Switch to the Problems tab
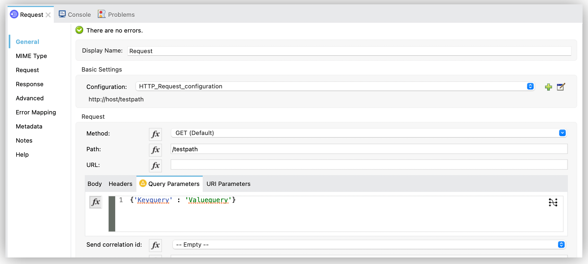The width and height of the screenshot is (588, 264). click(116, 14)
